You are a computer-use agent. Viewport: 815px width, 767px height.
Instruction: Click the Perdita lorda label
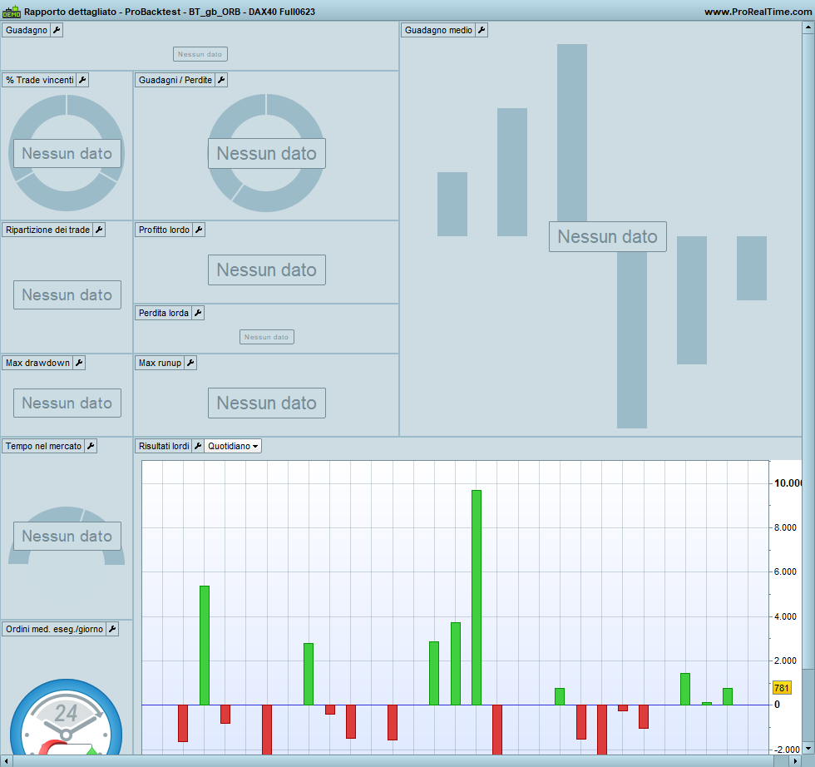click(x=163, y=313)
